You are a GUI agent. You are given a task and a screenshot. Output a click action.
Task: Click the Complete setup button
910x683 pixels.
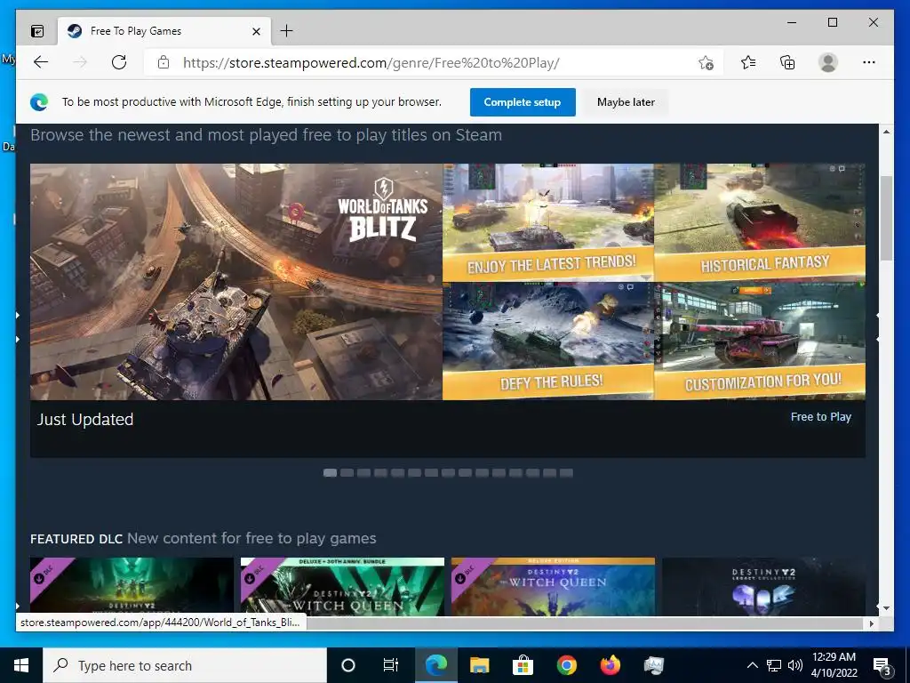tap(523, 102)
